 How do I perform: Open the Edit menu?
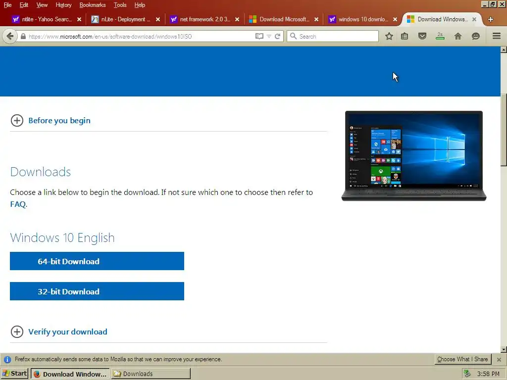pos(24,5)
